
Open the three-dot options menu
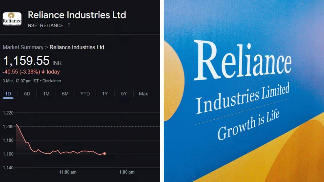68,25
